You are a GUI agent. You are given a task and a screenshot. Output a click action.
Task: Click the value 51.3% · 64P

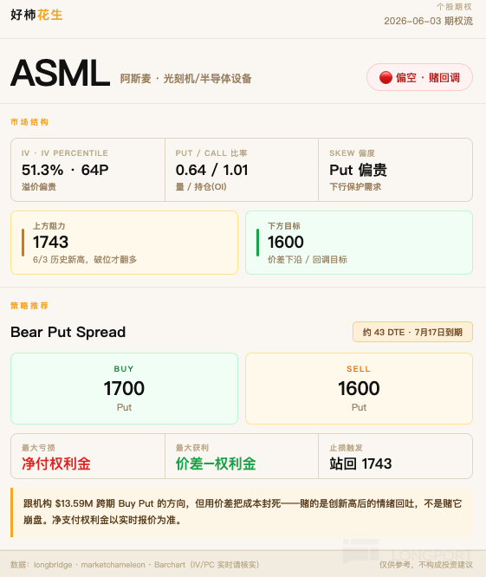tap(65, 170)
